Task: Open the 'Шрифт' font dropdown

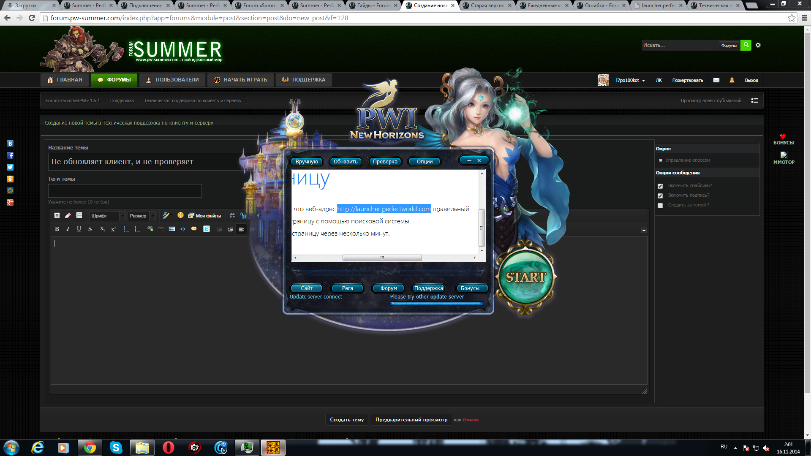Action: click(x=107, y=216)
